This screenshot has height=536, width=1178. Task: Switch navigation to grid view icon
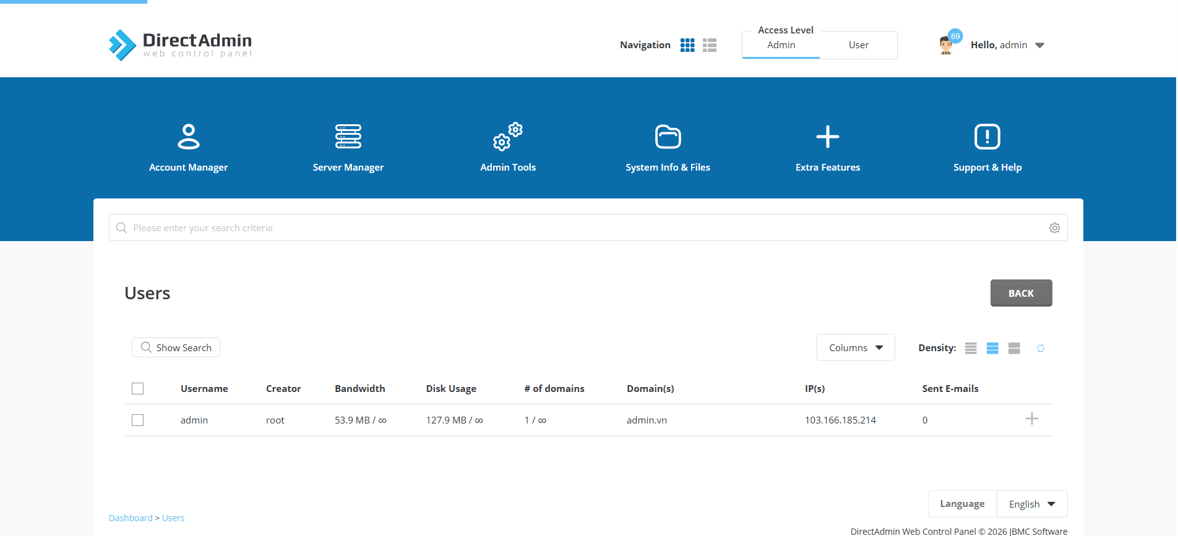click(x=687, y=45)
